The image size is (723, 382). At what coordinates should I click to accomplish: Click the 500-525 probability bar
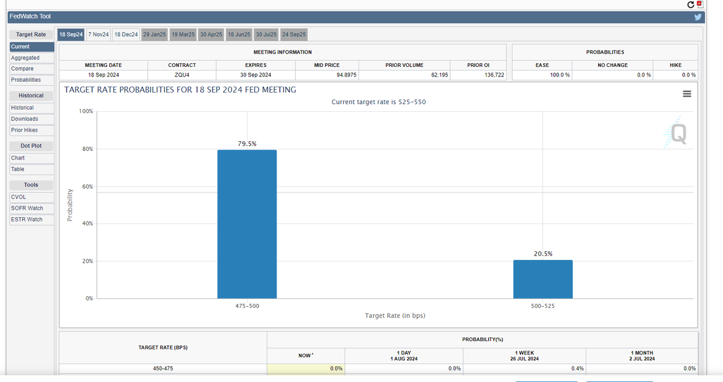pyautogui.click(x=543, y=279)
